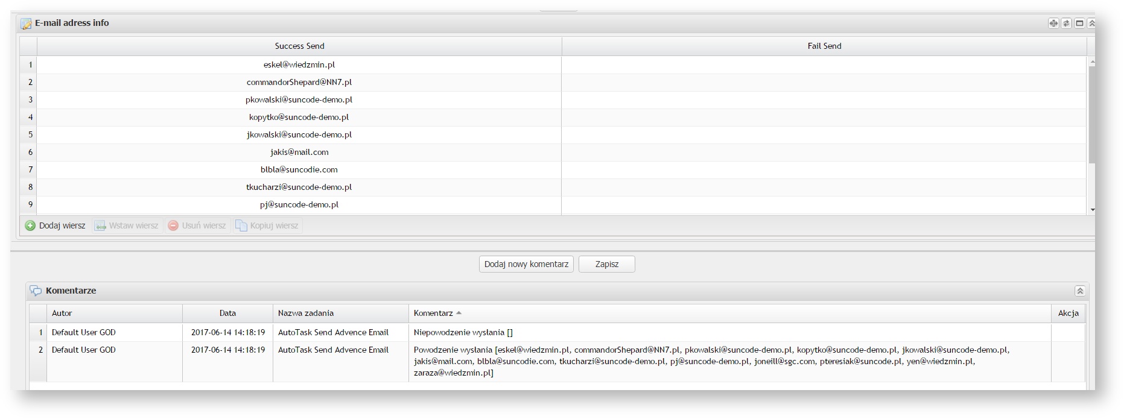Click the email table scrollbar up arrow
1124x419 pixels.
click(x=1092, y=62)
